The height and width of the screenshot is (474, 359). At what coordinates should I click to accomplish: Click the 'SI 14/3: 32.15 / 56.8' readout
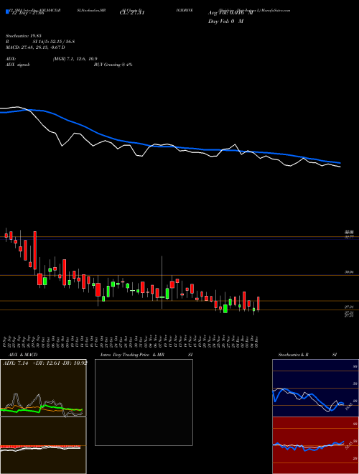point(54,42)
